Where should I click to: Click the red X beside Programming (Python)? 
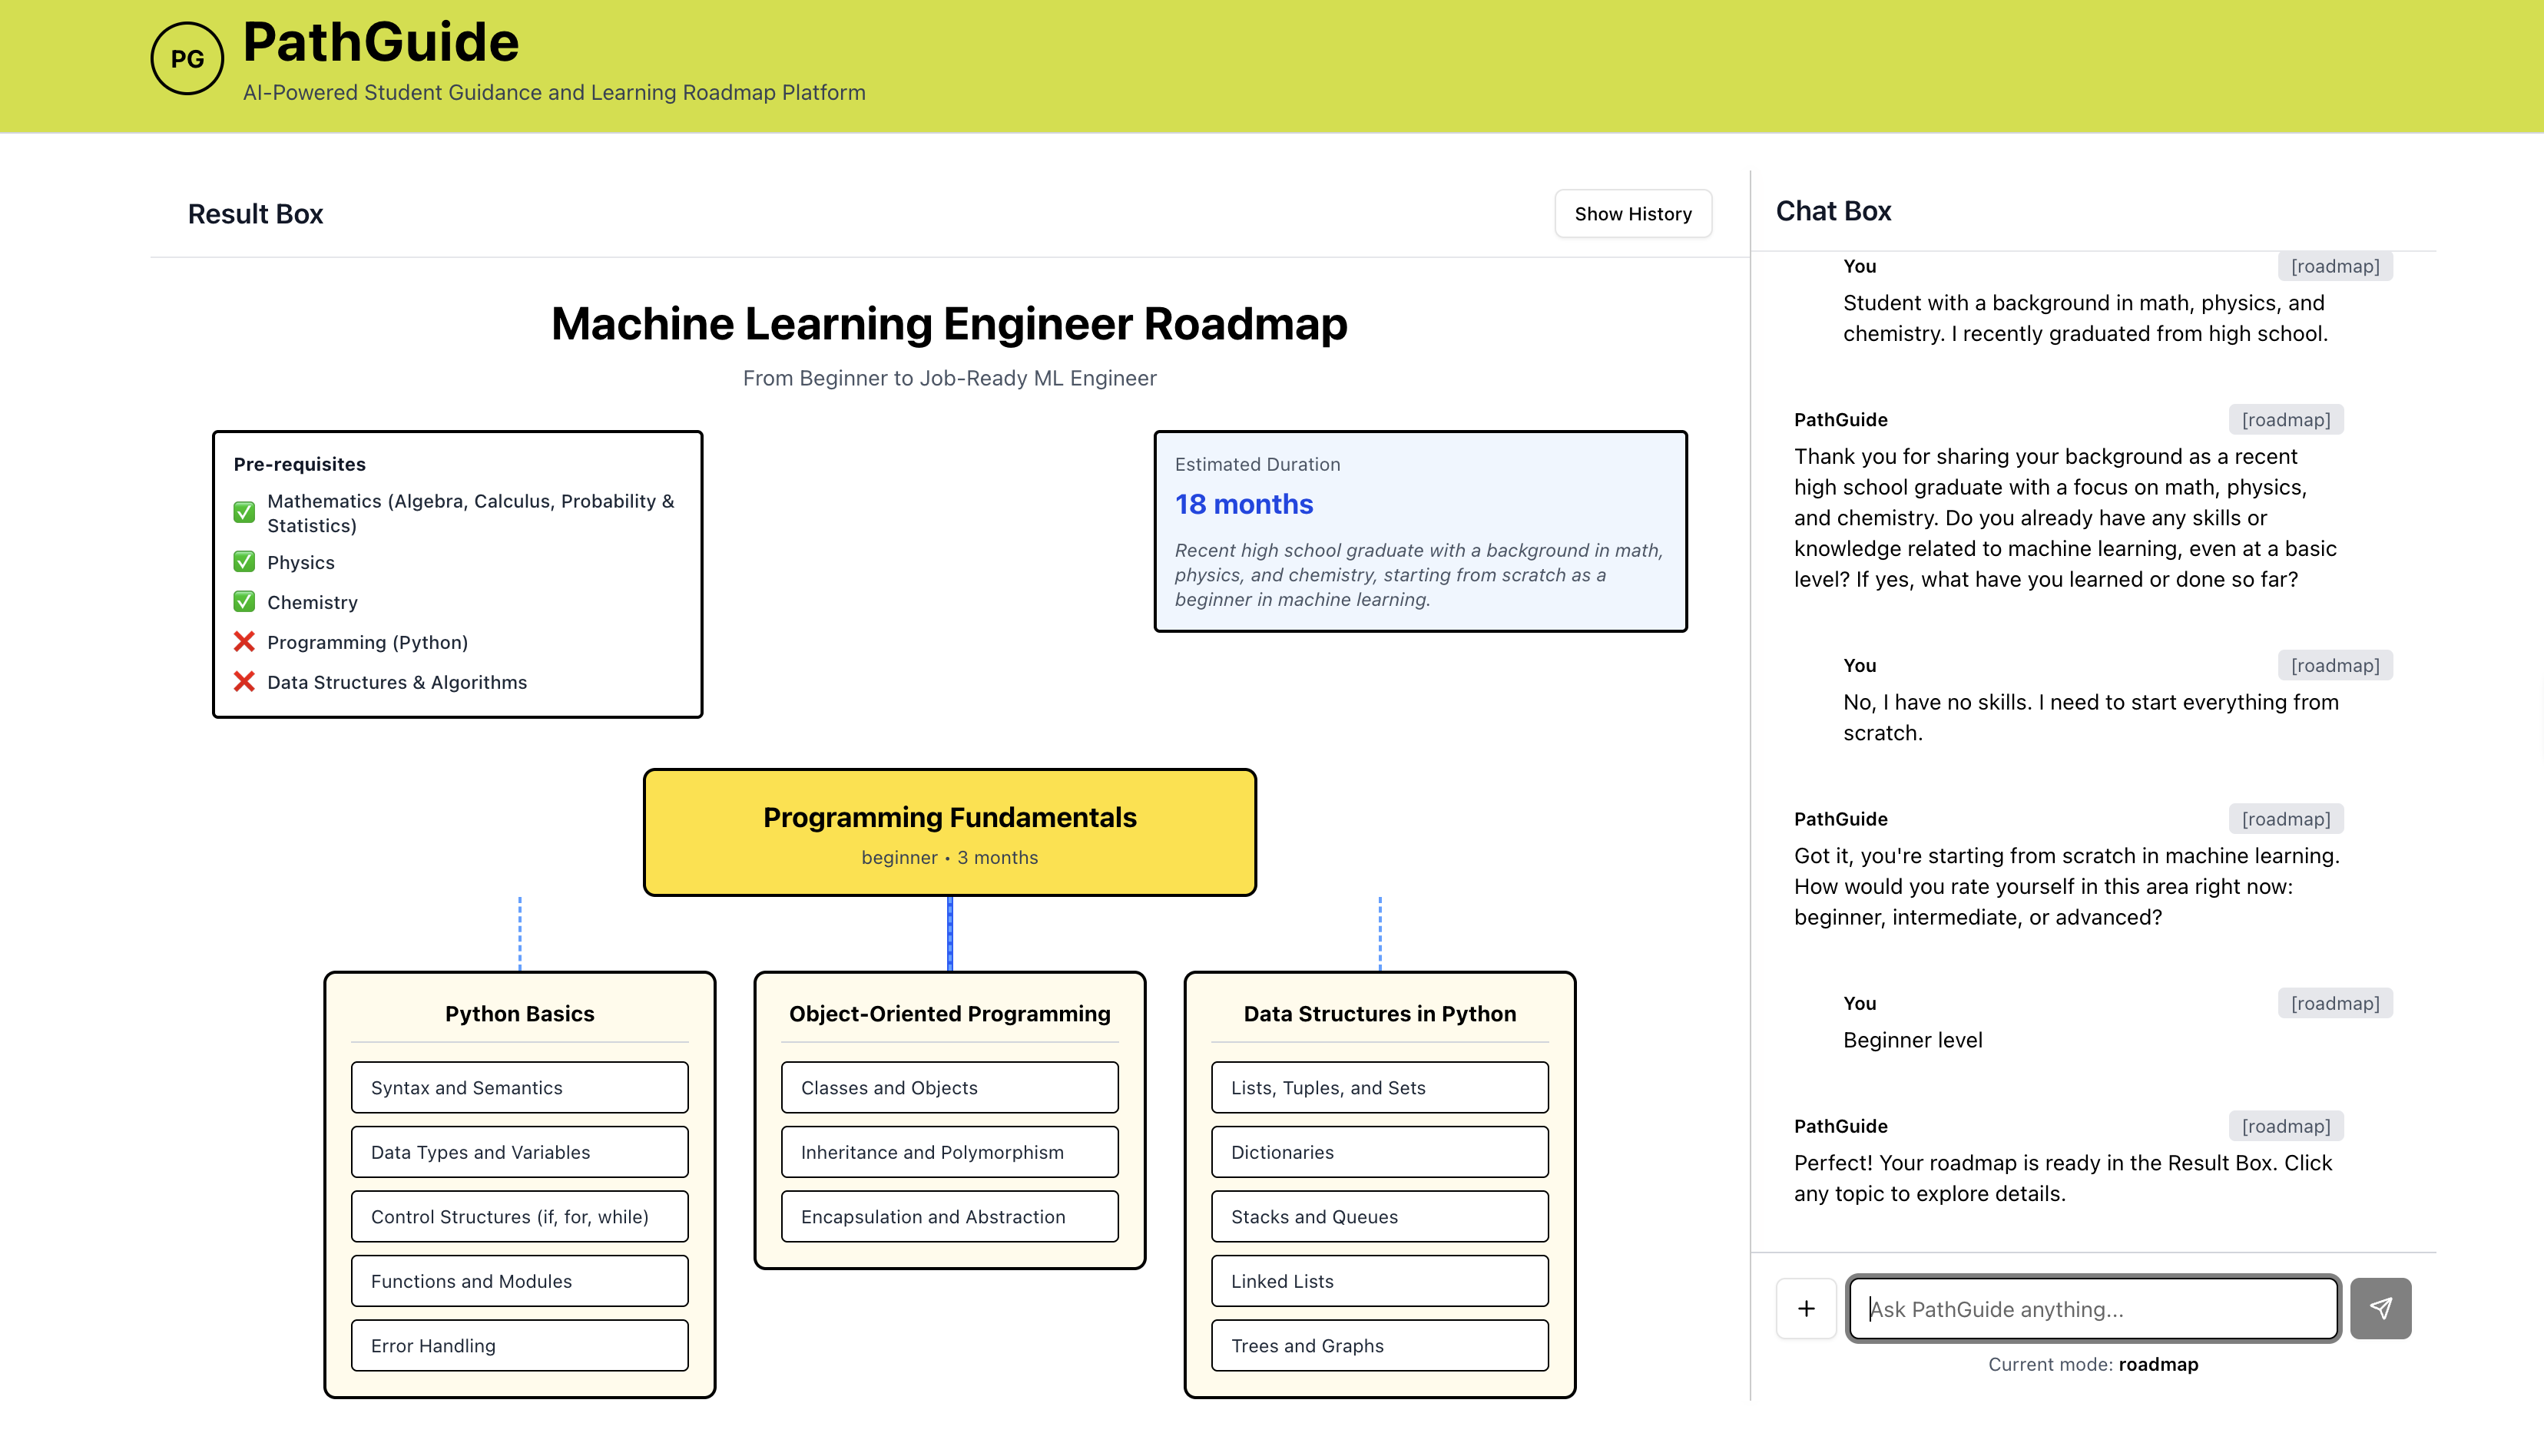point(244,642)
